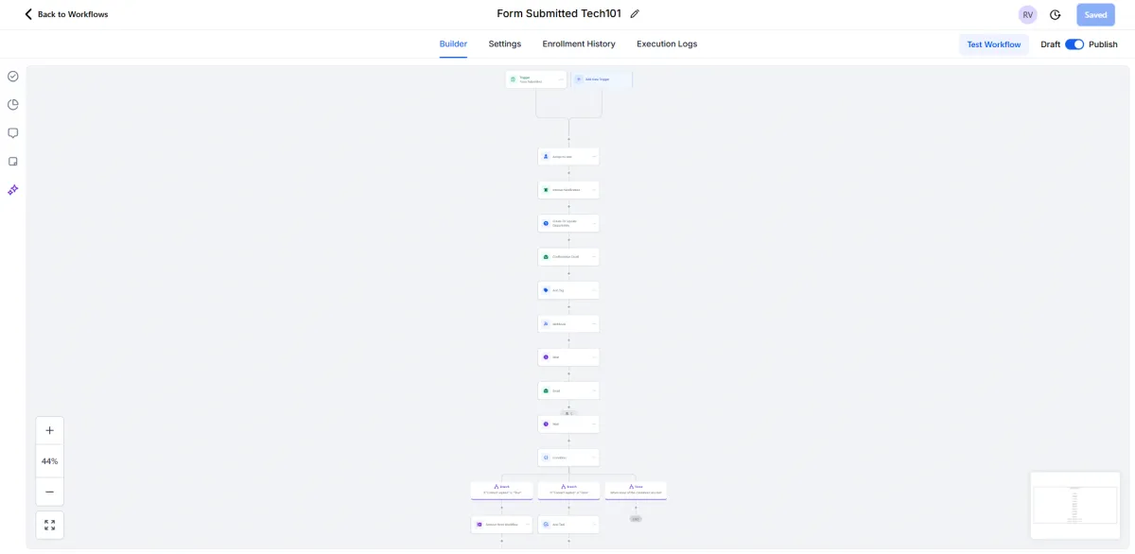Open the Execution Logs tab
This screenshot has width=1135, height=554.
pyautogui.click(x=667, y=44)
